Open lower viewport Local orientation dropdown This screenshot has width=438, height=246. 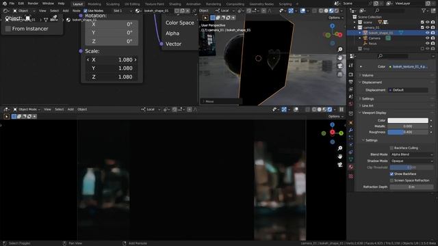[151, 109]
